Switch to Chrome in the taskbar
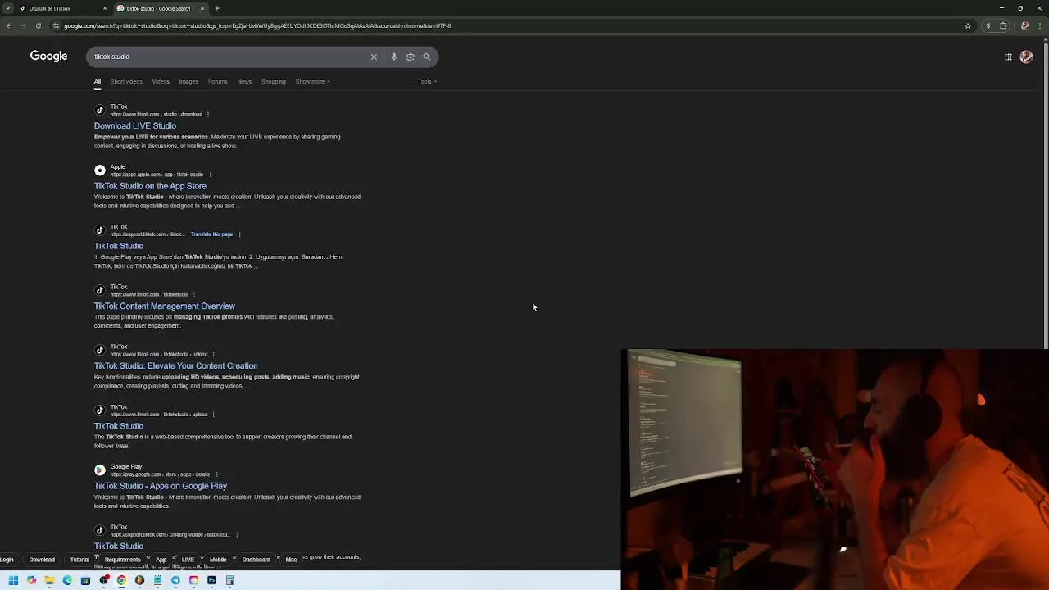Image resolution: width=1049 pixels, height=590 pixels. (121, 580)
